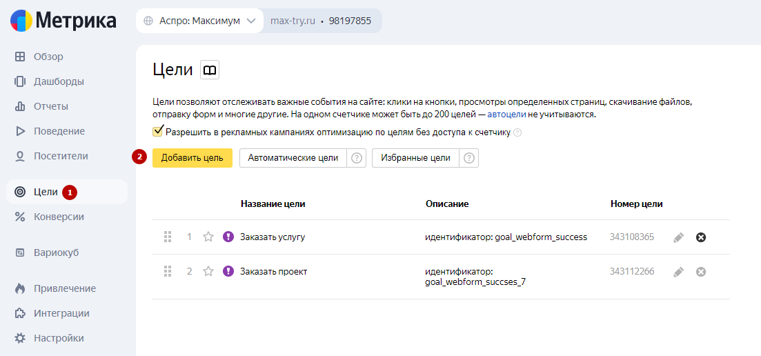Edit the Заказать услугу goal with pencil
The height and width of the screenshot is (356, 761).
[678, 237]
